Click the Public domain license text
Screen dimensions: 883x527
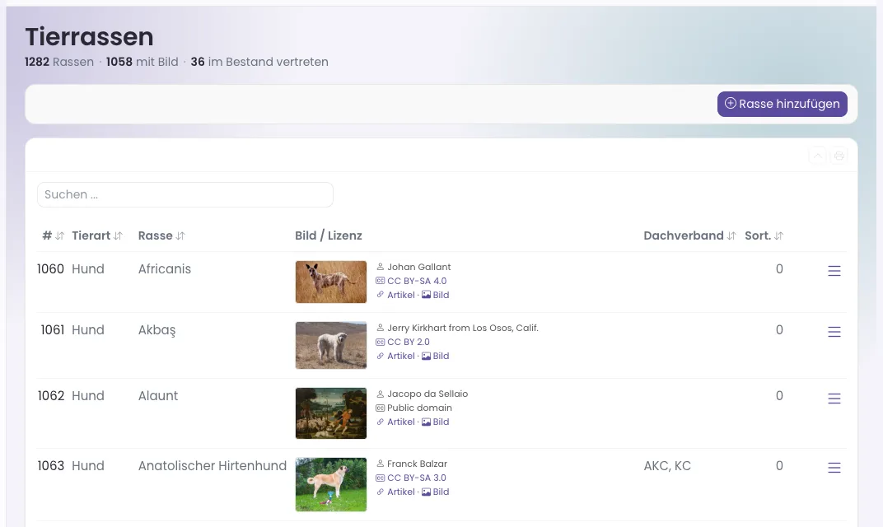[x=419, y=408]
